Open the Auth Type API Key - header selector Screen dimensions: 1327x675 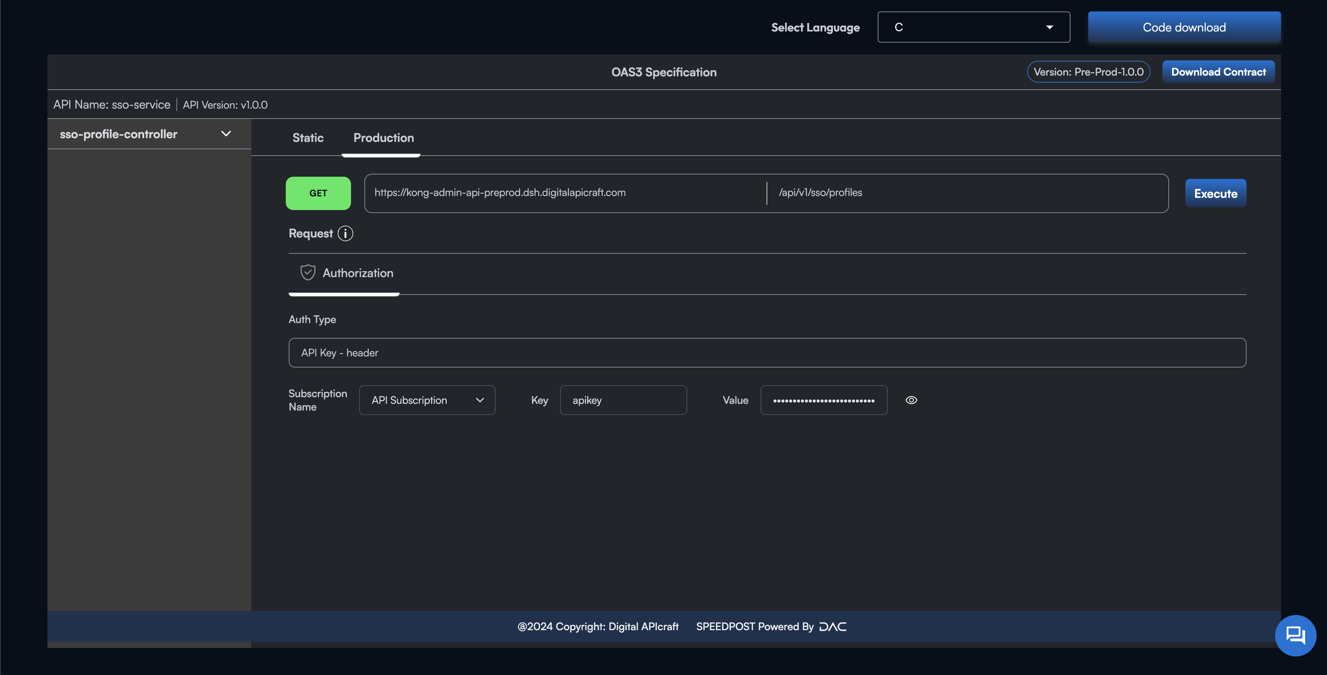point(767,353)
